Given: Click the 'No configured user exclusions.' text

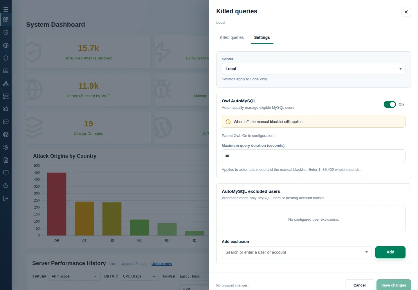Looking at the screenshot, I should (313, 220).
